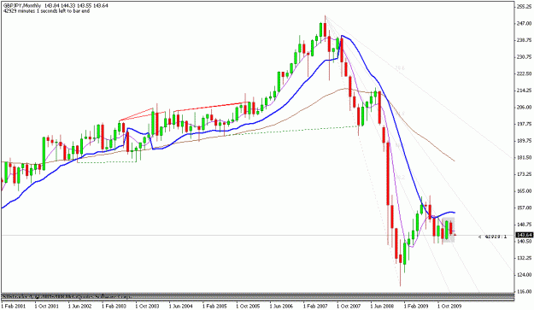
Task: Click the 1 Oct 2005 date label
Action: click(248, 306)
